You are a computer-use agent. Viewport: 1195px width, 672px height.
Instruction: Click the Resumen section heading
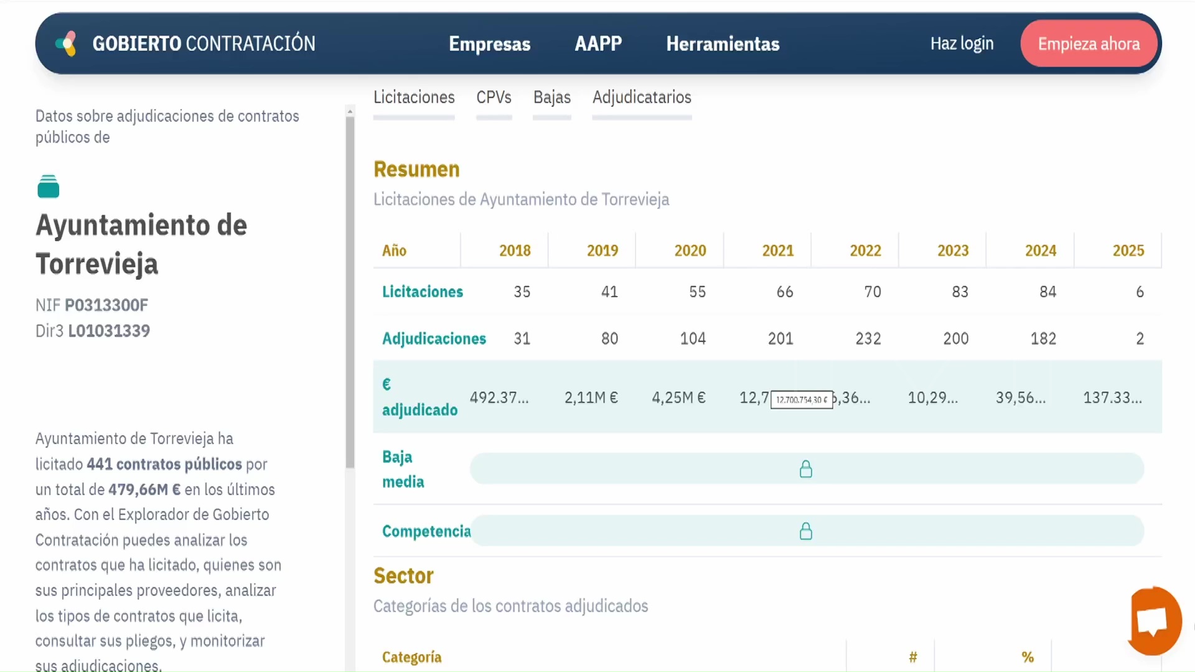pyautogui.click(x=416, y=169)
